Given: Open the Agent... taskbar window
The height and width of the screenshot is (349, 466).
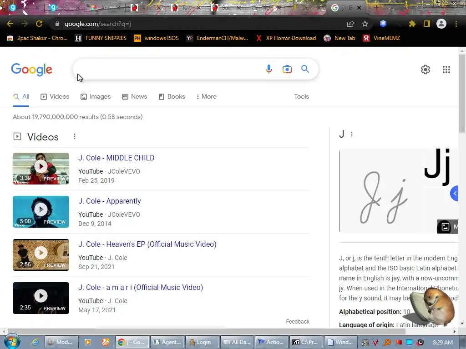Looking at the screenshot, I should pos(167,342).
